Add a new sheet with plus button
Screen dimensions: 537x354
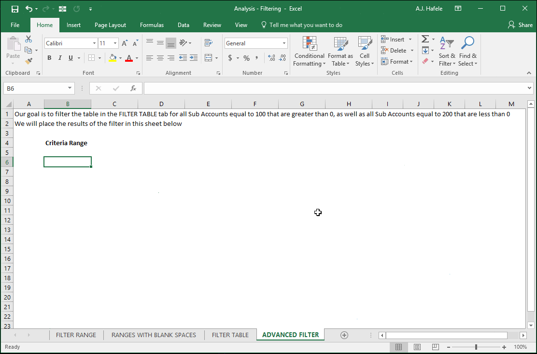click(344, 335)
